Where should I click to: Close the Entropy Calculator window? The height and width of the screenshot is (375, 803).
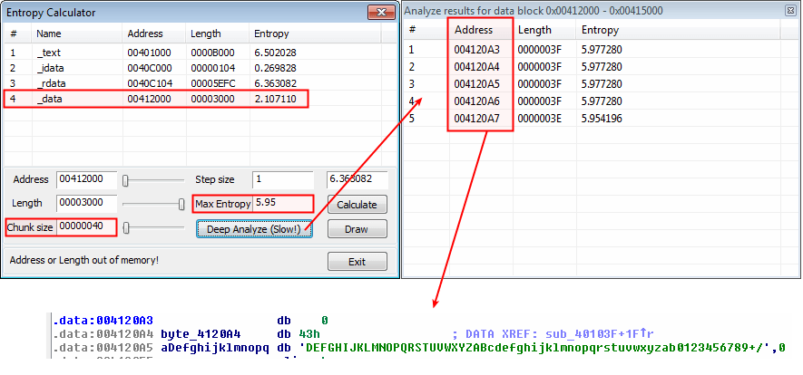point(380,13)
